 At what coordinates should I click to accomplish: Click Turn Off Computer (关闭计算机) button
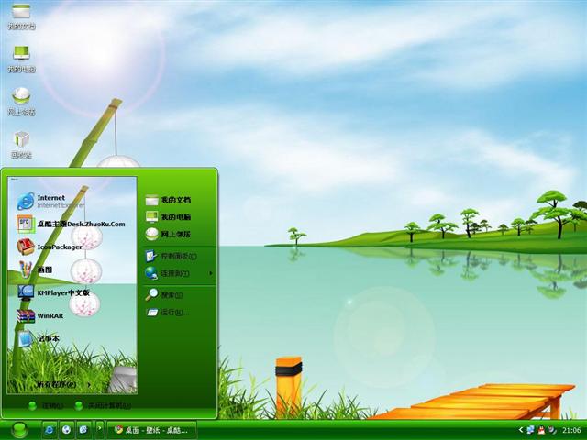point(103,405)
